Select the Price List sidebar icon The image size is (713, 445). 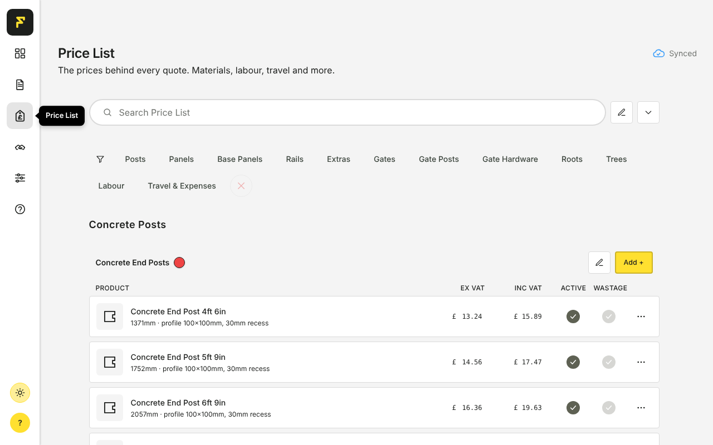(x=20, y=116)
